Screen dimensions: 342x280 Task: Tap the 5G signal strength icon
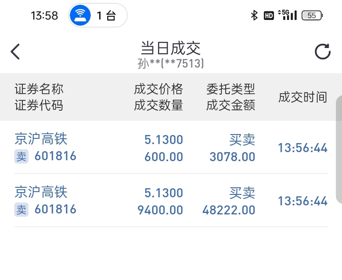point(289,15)
